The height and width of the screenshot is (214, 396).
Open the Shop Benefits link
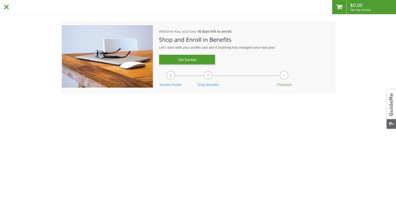[208, 85]
